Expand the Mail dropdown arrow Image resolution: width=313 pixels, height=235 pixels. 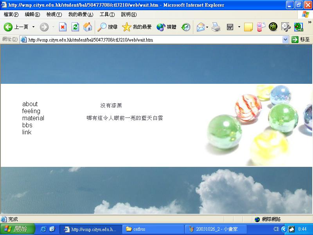click(x=207, y=27)
